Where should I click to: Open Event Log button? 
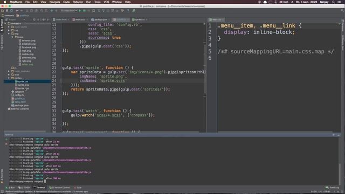click(x=332, y=188)
